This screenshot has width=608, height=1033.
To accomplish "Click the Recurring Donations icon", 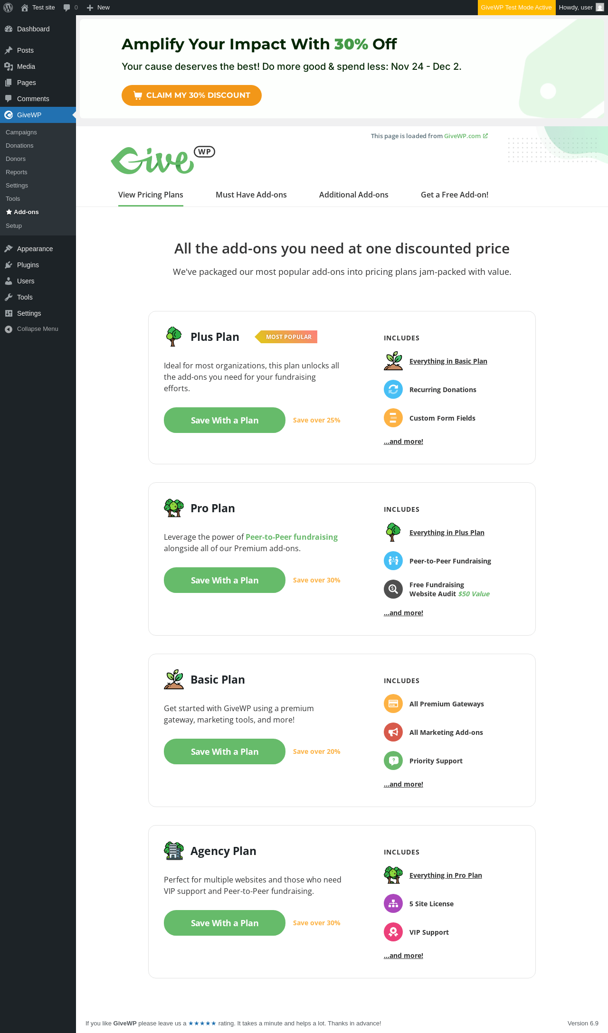I will pos(393,390).
